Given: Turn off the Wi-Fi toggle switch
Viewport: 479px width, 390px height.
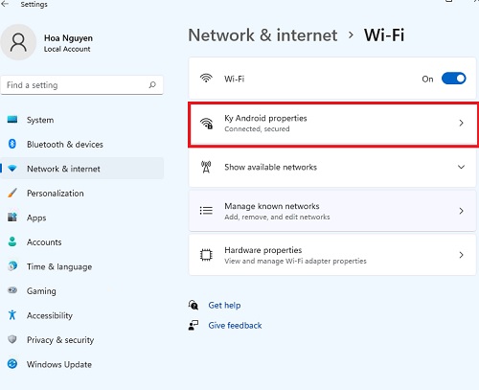Looking at the screenshot, I should (453, 79).
